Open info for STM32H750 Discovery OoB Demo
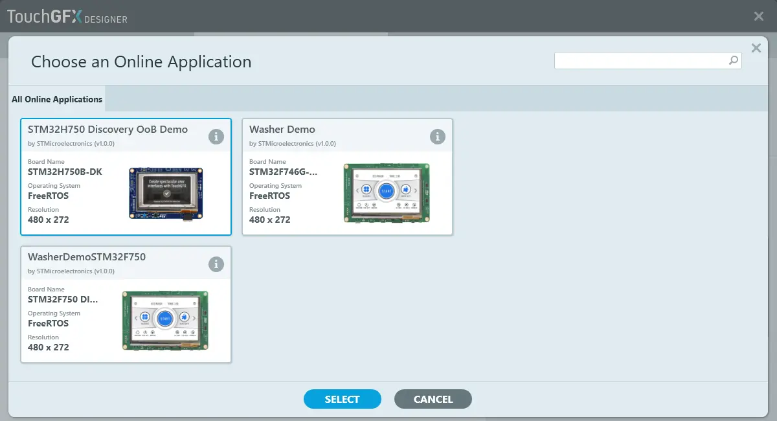 216,137
